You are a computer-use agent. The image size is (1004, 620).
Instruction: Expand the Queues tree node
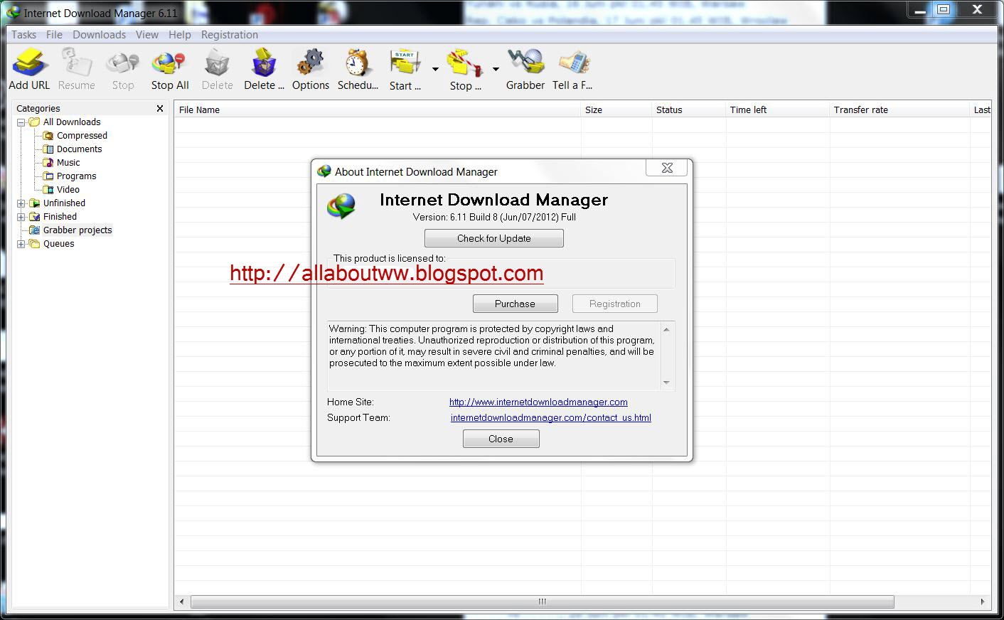pyautogui.click(x=21, y=244)
